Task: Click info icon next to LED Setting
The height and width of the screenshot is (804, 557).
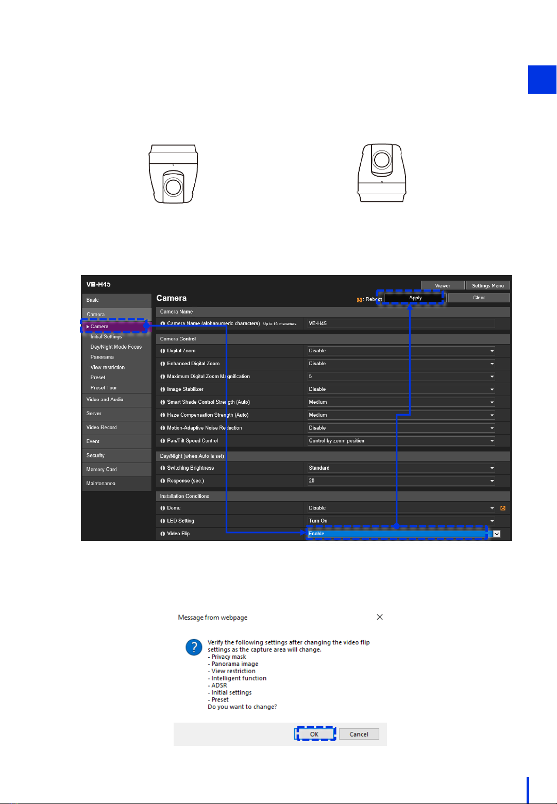Action: click(163, 521)
